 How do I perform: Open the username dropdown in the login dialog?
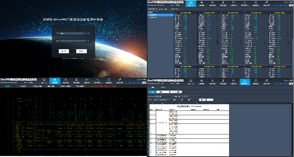[85, 34]
